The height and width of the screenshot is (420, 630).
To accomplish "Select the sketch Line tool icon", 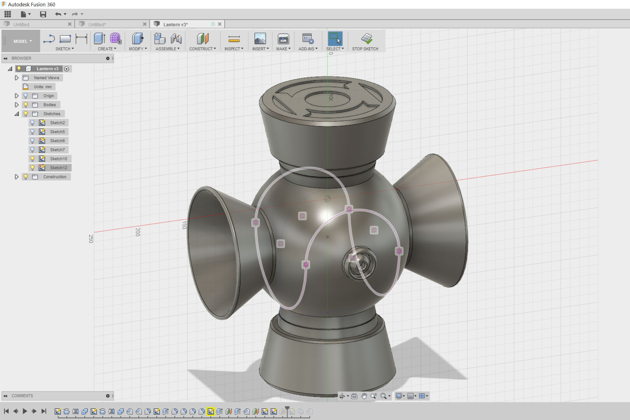I will tap(49, 39).
